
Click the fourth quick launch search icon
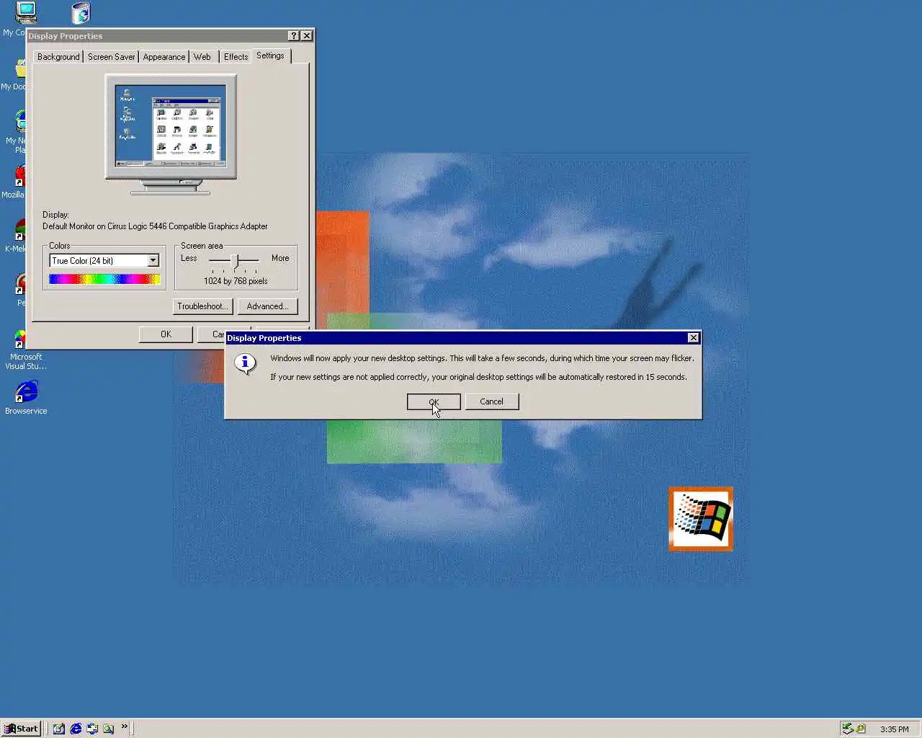[109, 729]
